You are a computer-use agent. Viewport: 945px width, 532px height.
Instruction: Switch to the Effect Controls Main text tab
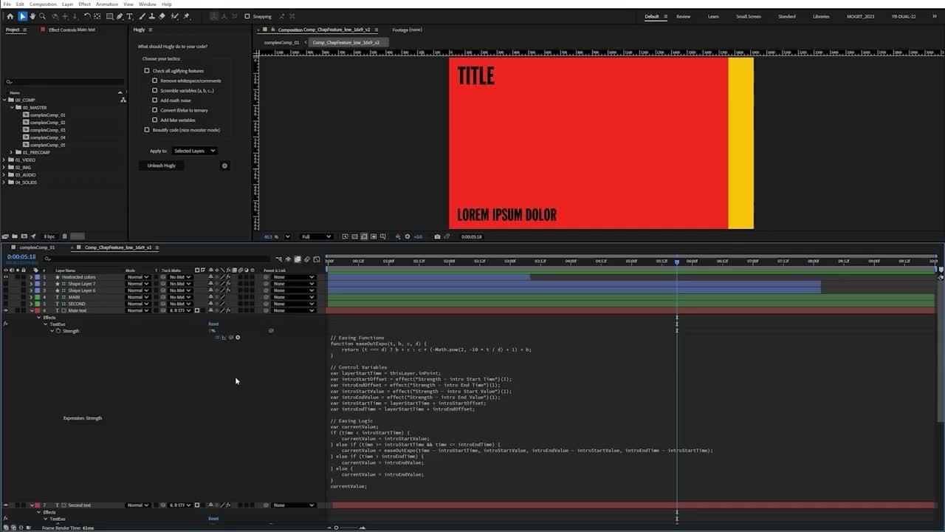pos(72,30)
